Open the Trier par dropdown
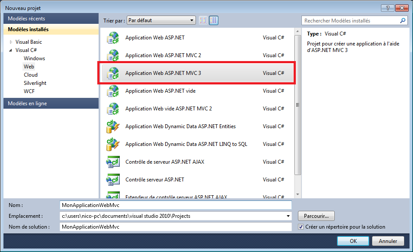This screenshot has width=413, height=252. point(161,20)
